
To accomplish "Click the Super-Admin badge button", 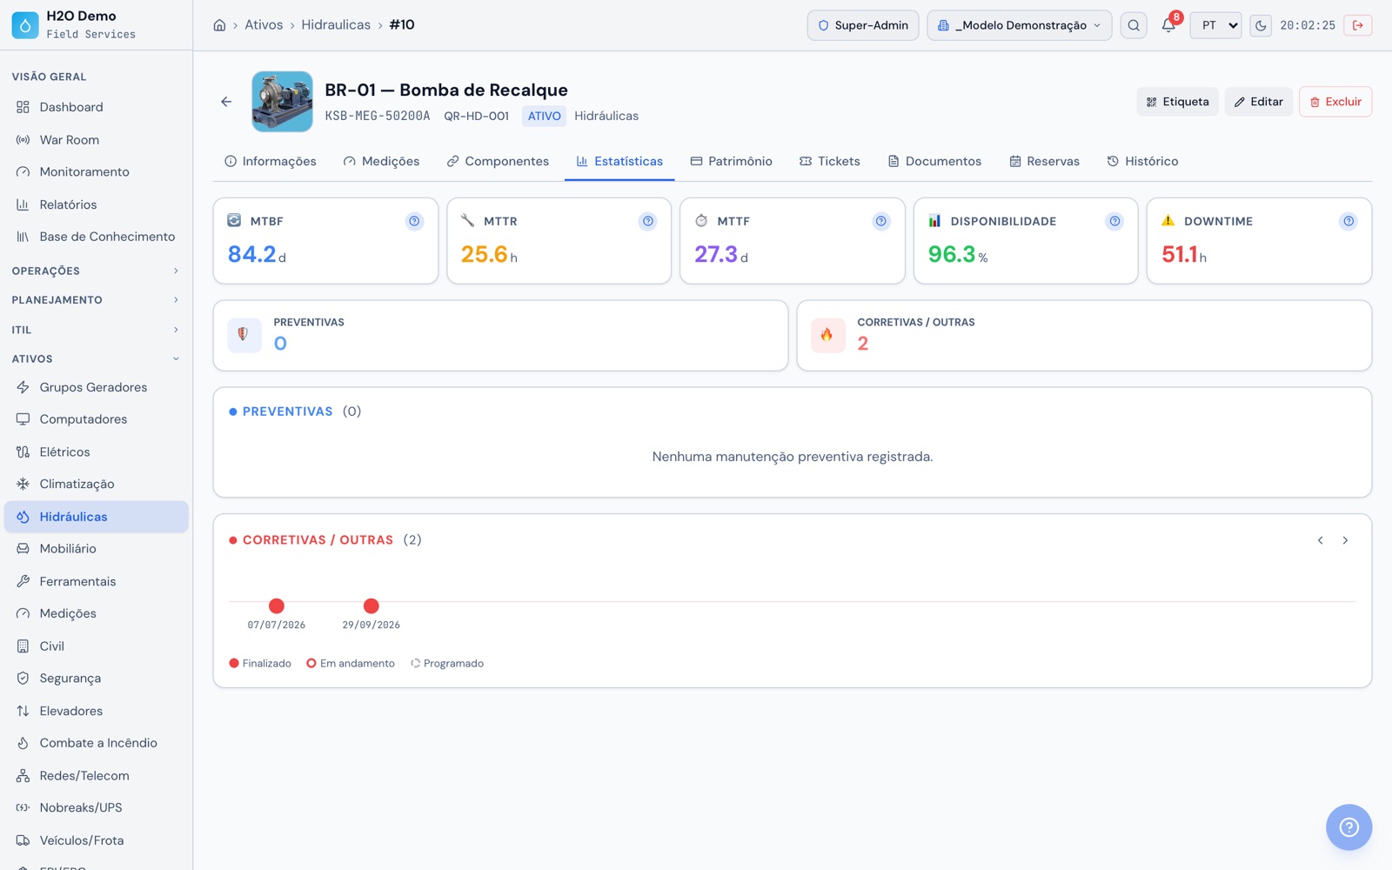I will [x=863, y=25].
